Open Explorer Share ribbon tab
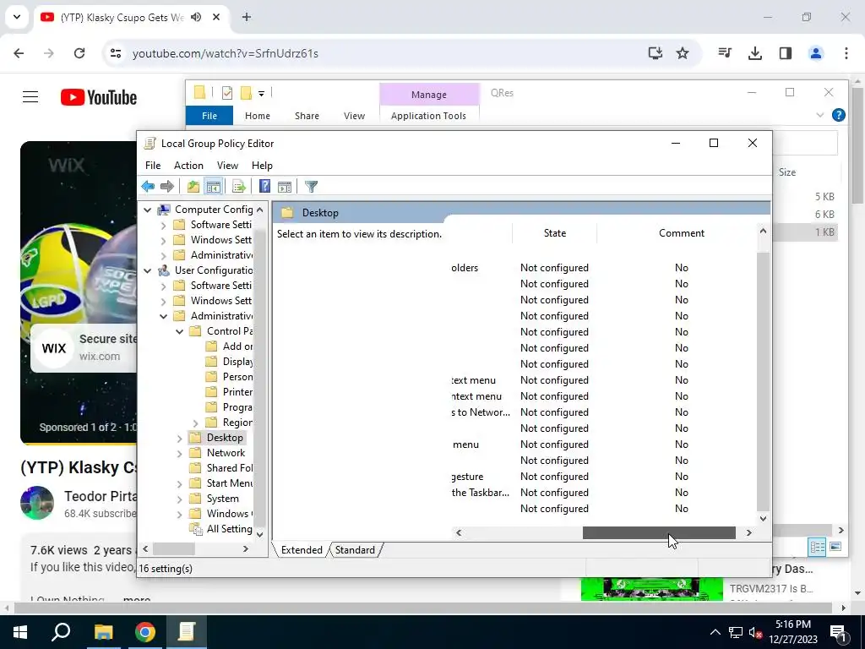 [x=307, y=115]
